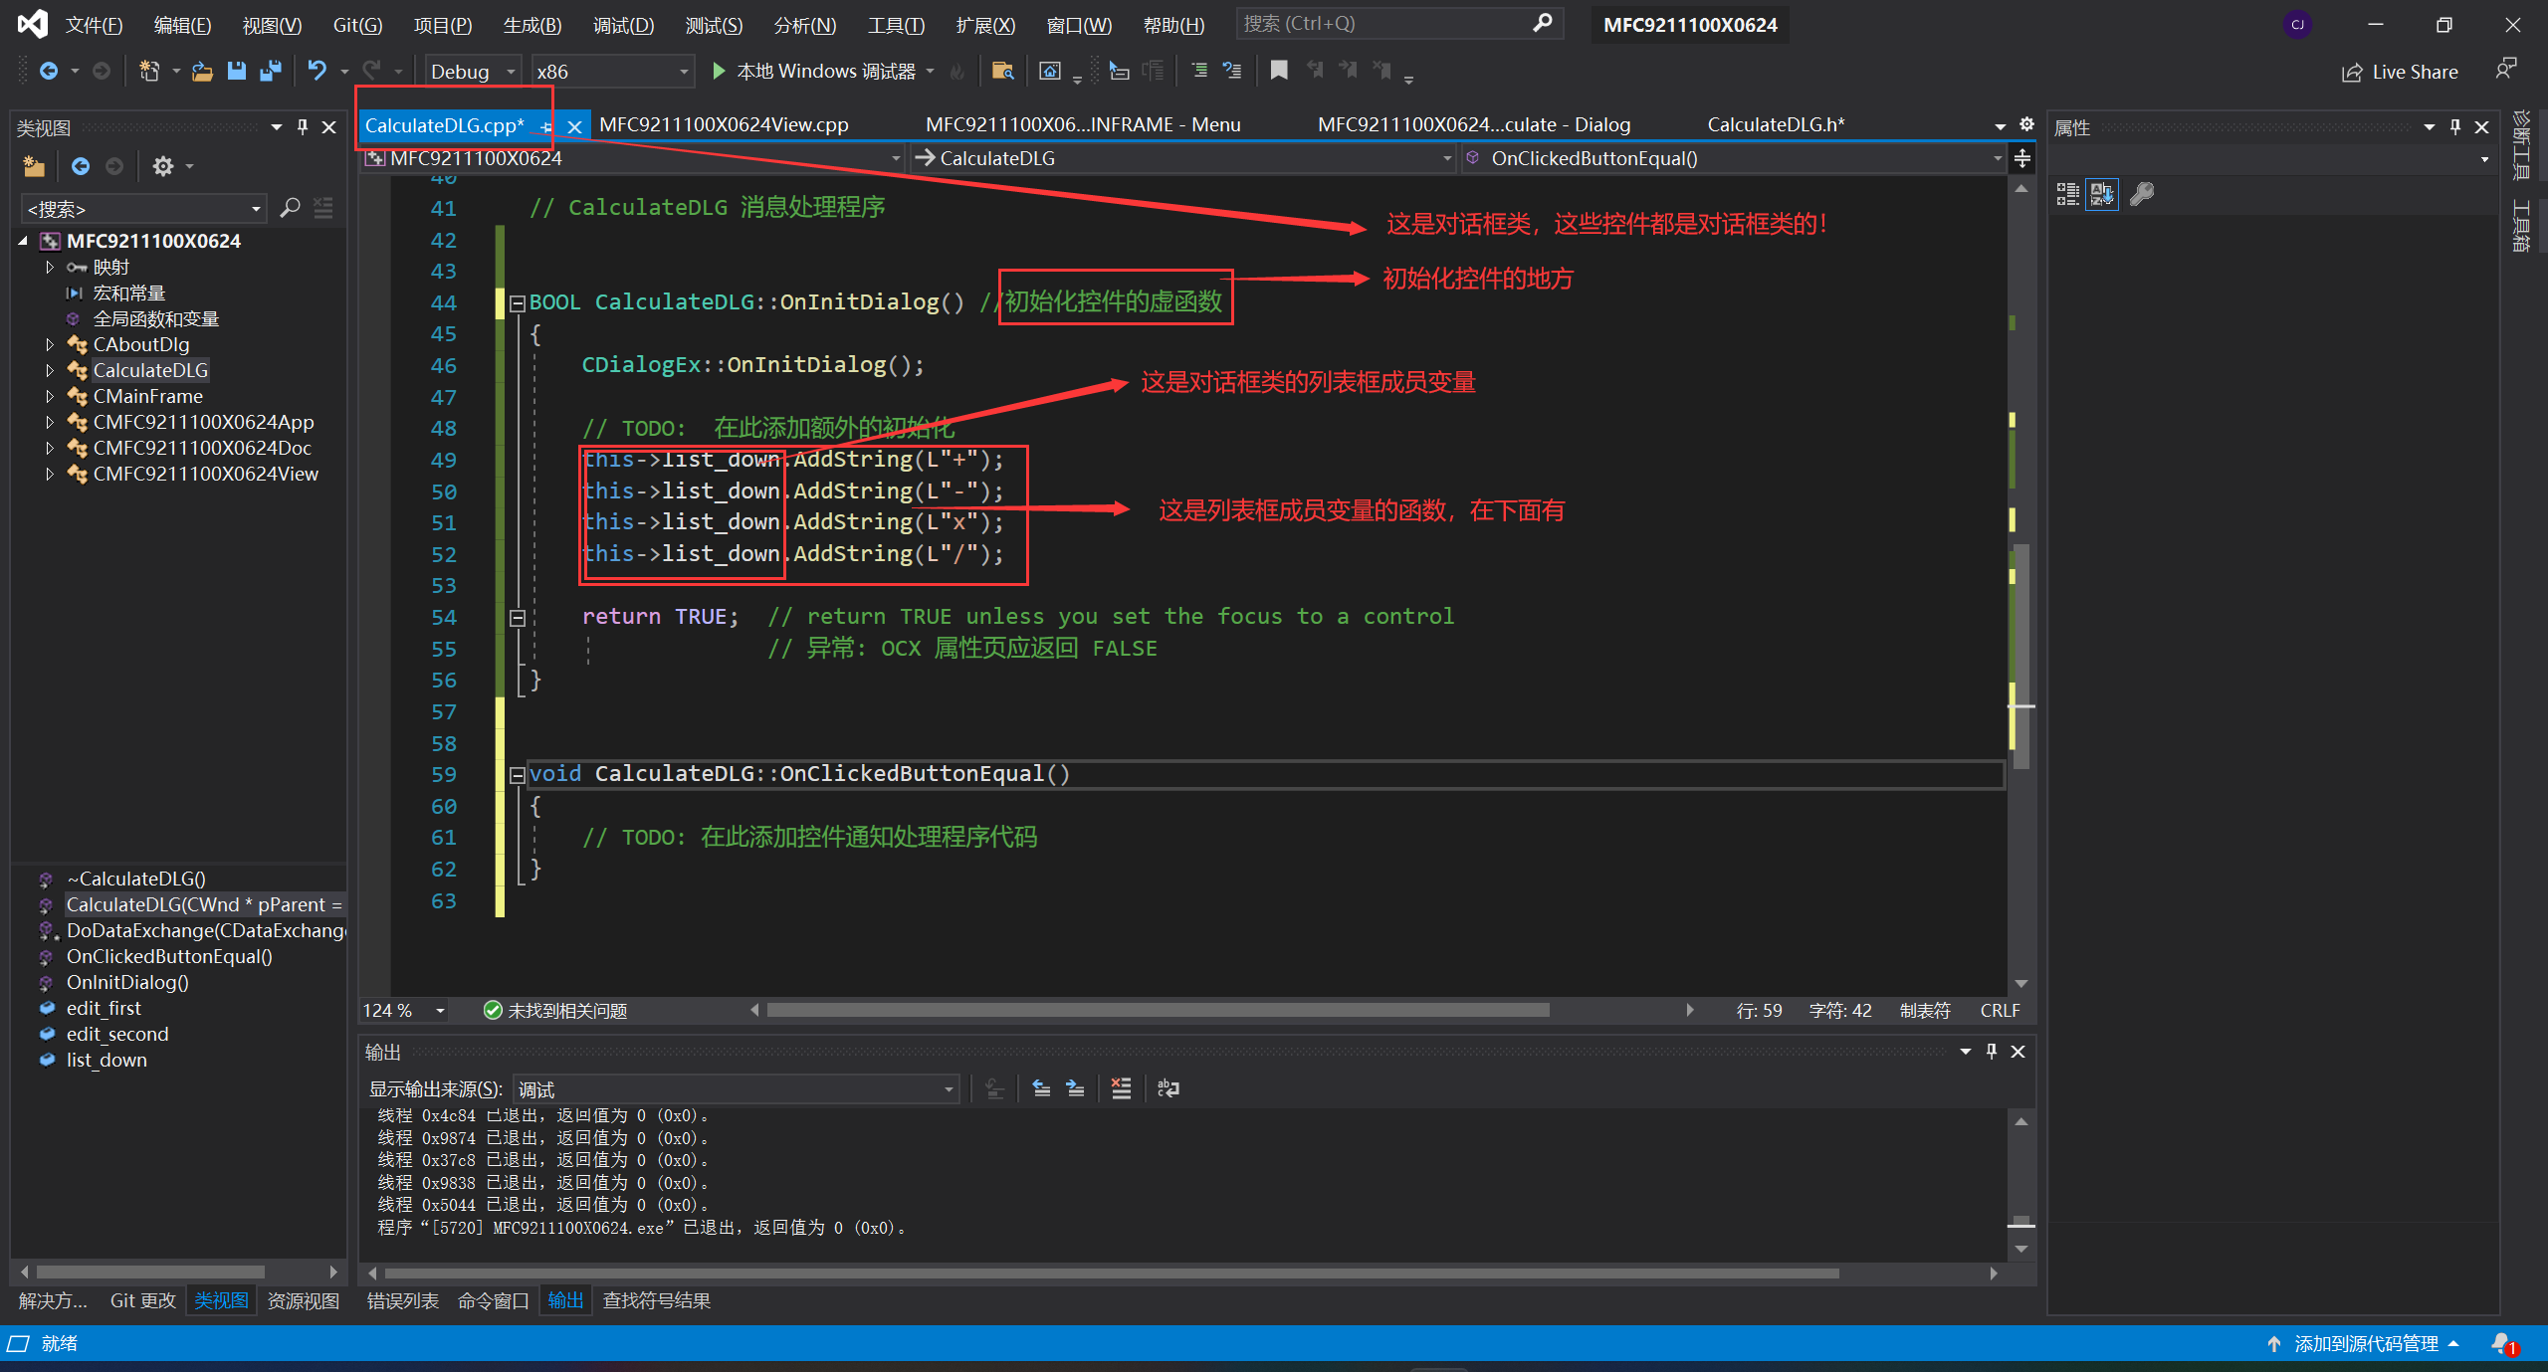Click the add to source control button
Image resolution: width=2548 pixels, height=1372 pixels.
point(2364,1343)
